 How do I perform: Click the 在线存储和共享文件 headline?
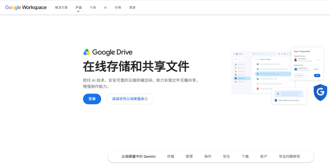(x=136, y=67)
